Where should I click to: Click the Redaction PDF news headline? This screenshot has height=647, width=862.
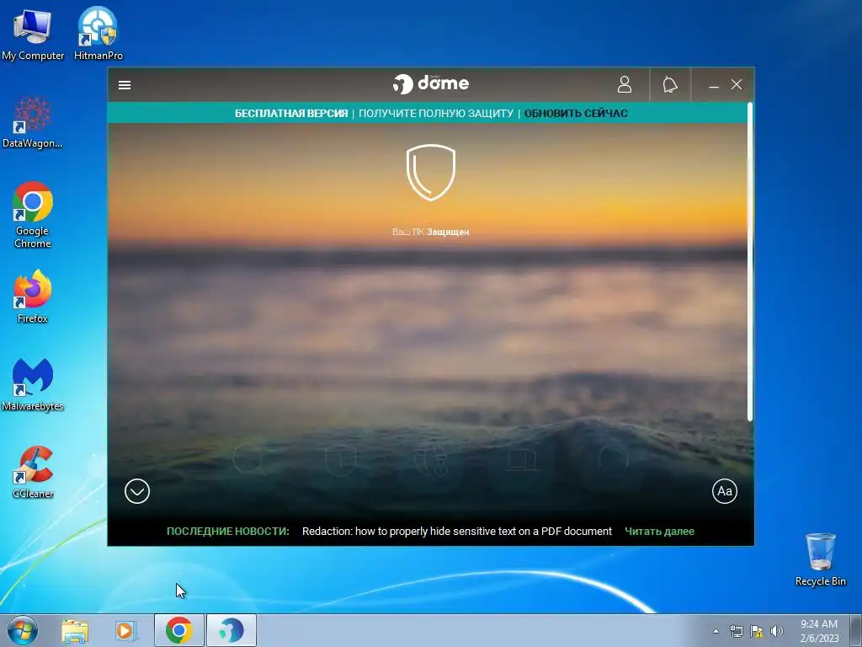[457, 532]
